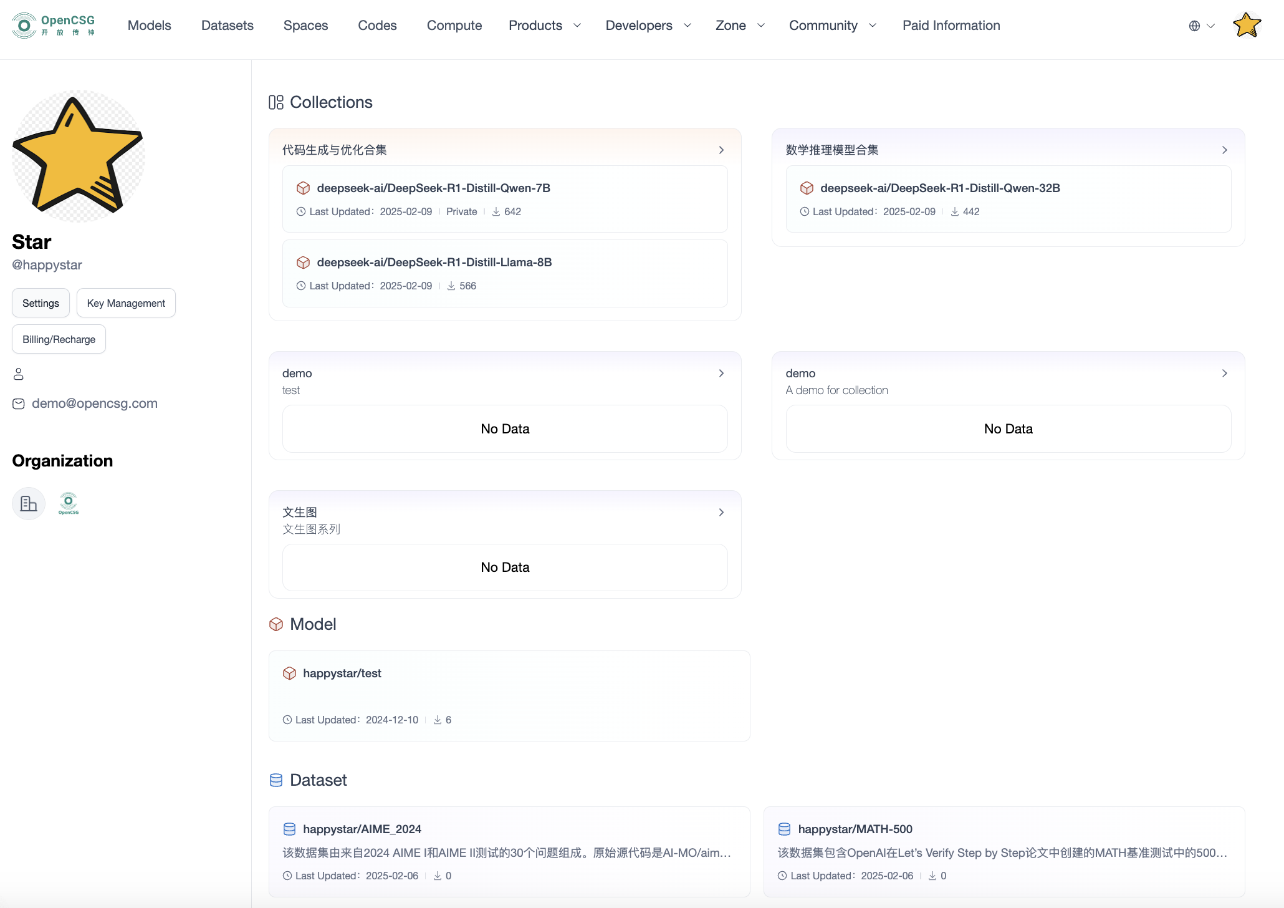
Task: Click the large star profile picture
Action: 79,156
